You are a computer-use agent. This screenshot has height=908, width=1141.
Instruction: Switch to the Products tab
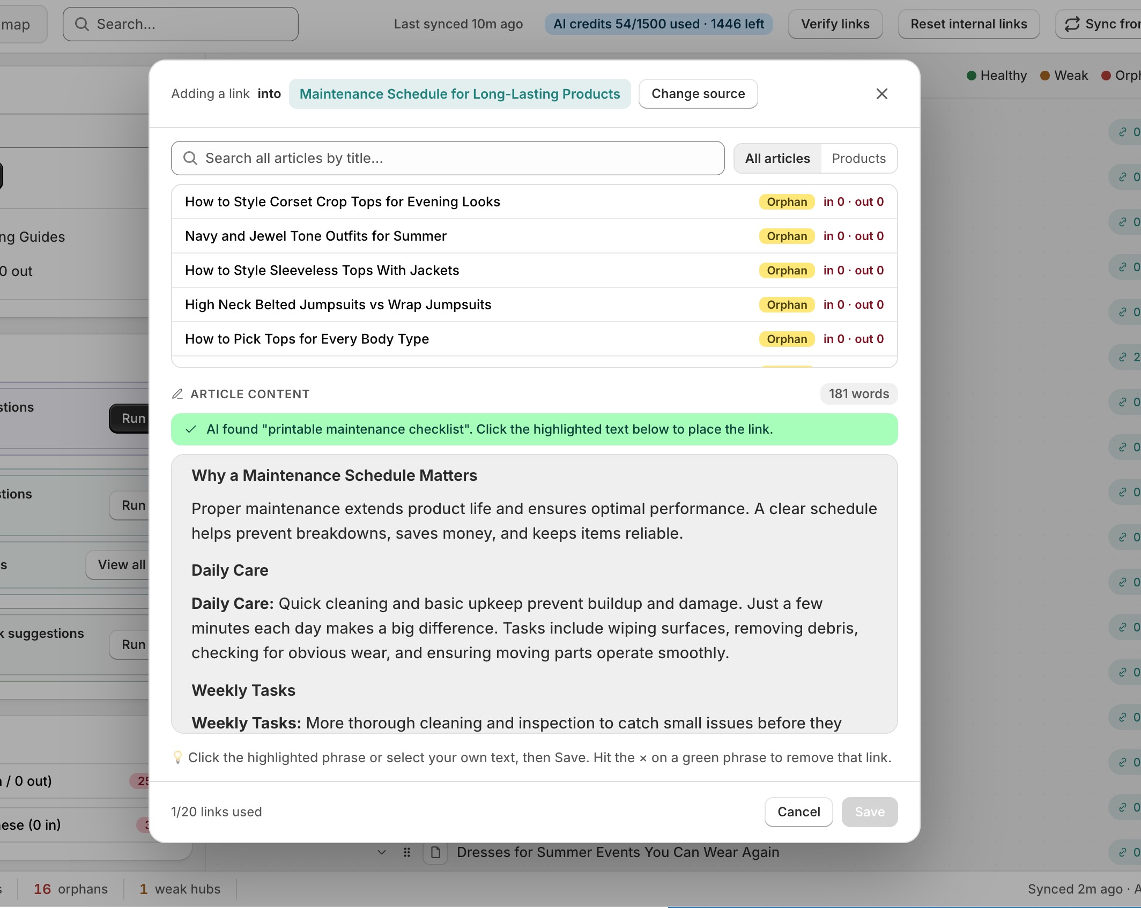858,158
